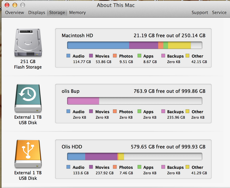The image size is (230, 188).
Task: Click the '237.92 GB' Movies value
Action: coord(105,173)
